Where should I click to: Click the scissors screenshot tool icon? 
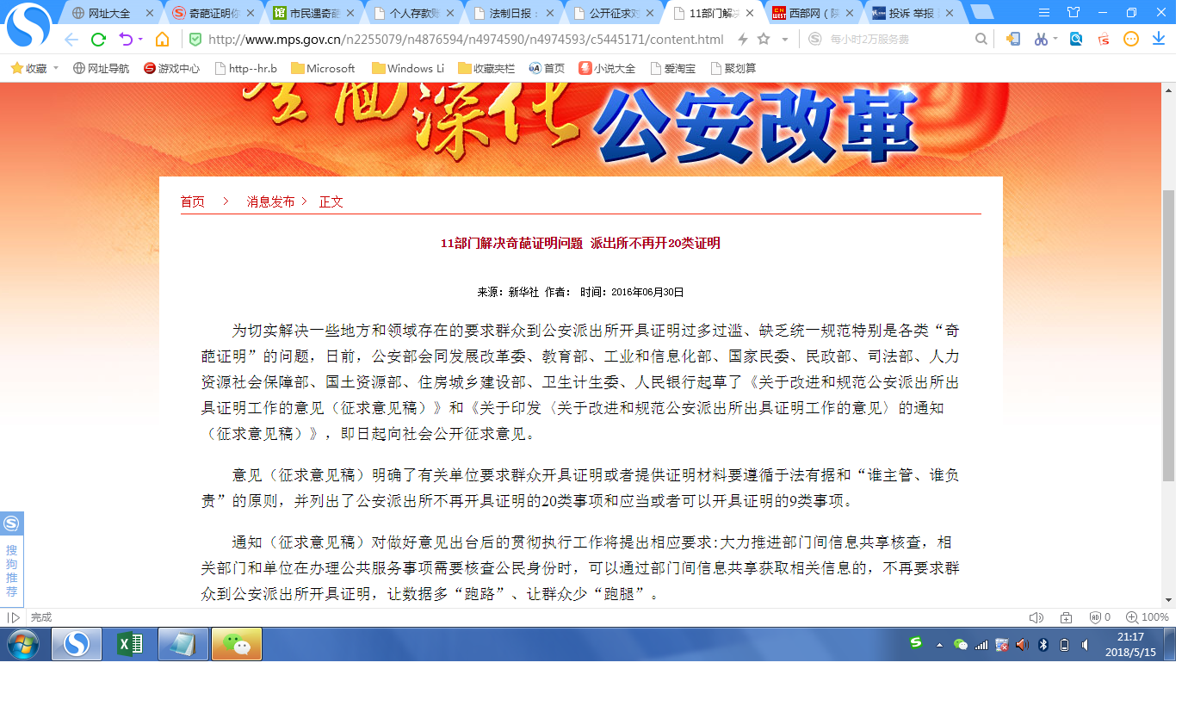coord(1041,39)
